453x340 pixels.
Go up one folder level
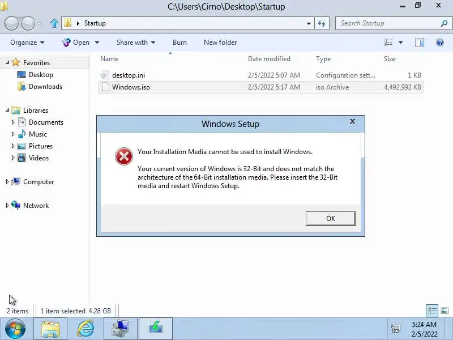[54, 23]
